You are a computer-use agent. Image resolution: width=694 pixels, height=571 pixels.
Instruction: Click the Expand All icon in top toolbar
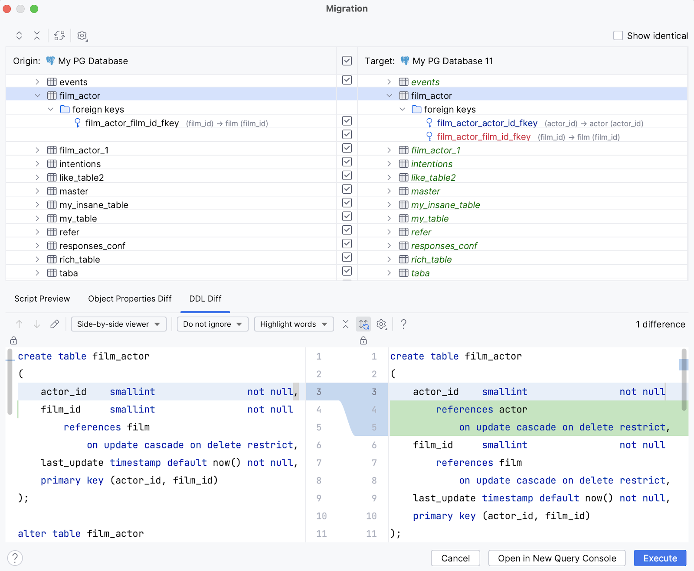19,36
